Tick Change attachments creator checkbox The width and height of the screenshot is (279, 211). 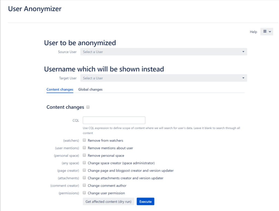84,178
